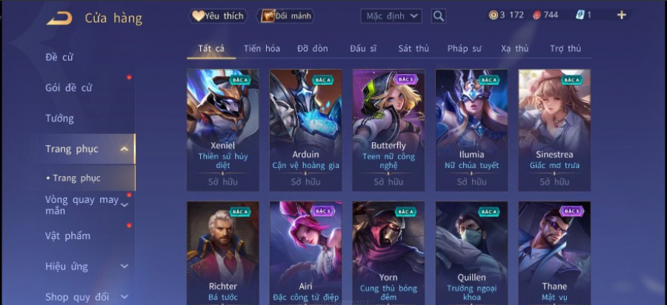
Task: Switch to the Pháp sư tab
Action: 464,48
